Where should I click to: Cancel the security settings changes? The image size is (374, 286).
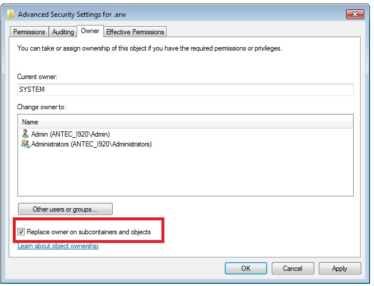click(x=292, y=268)
